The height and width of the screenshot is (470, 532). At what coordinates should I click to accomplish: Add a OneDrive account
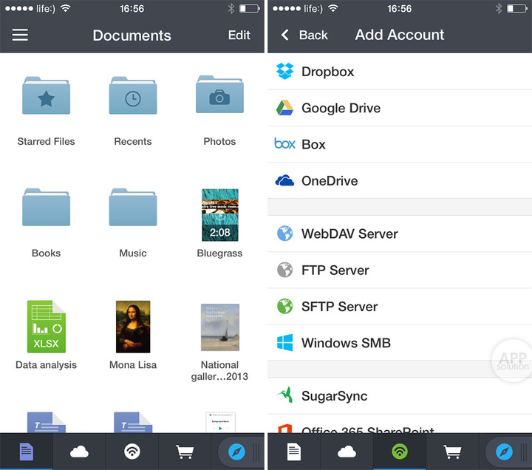coord(329,181)
